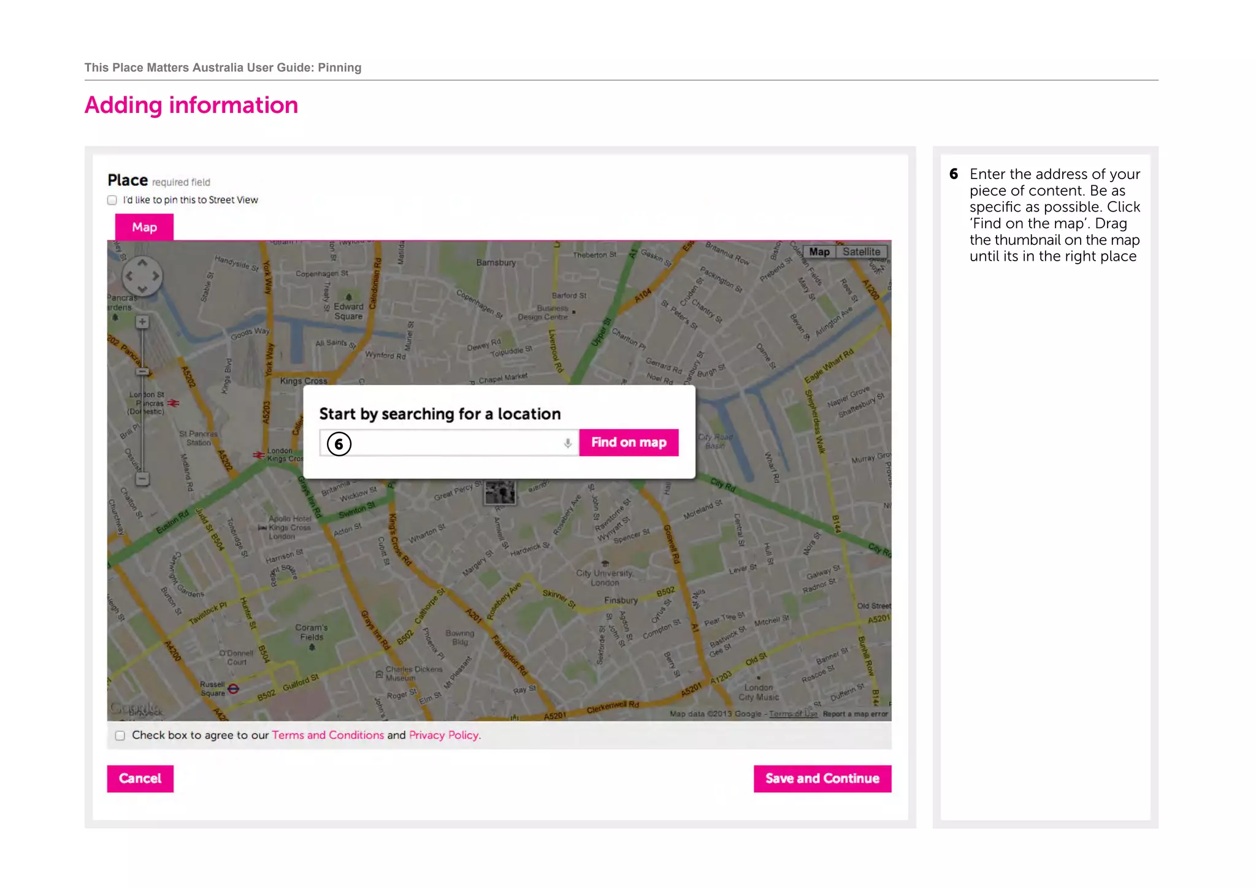The width and height of the screenshot is (1256, 888).
Task: Click the Find on map button
Action: [629, 442]
